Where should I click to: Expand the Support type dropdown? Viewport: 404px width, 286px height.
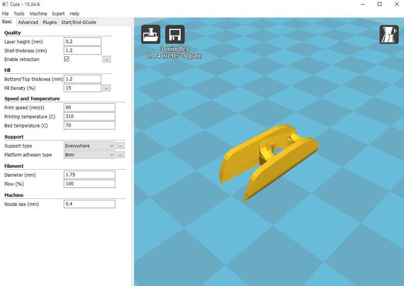click(89, 146)
